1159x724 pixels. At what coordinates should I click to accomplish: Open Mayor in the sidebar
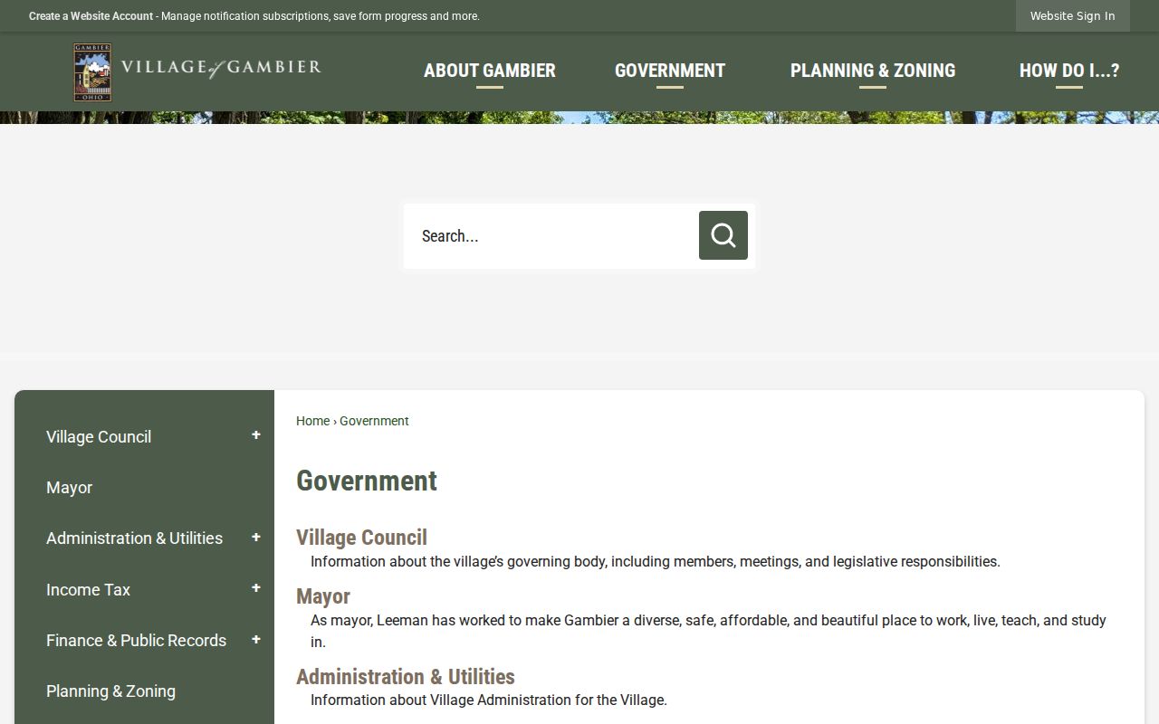coord(70,487)
